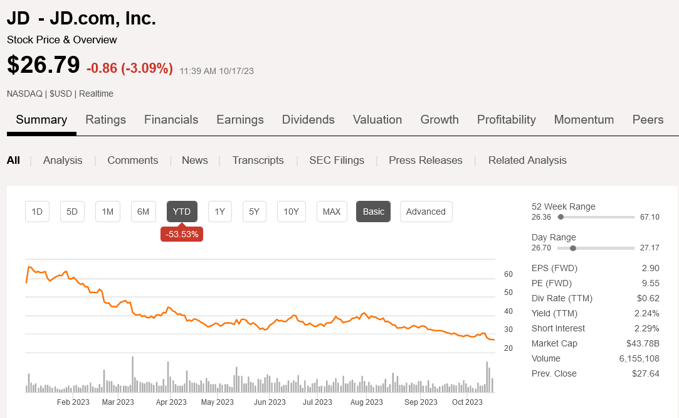
Task: Click the Oct 2023 axis label
Action: [467, 402]
